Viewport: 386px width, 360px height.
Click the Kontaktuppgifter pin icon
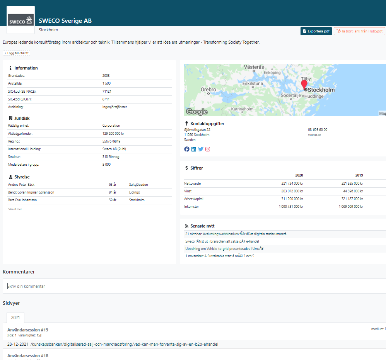pyautogui.click(x=186, y=124)
